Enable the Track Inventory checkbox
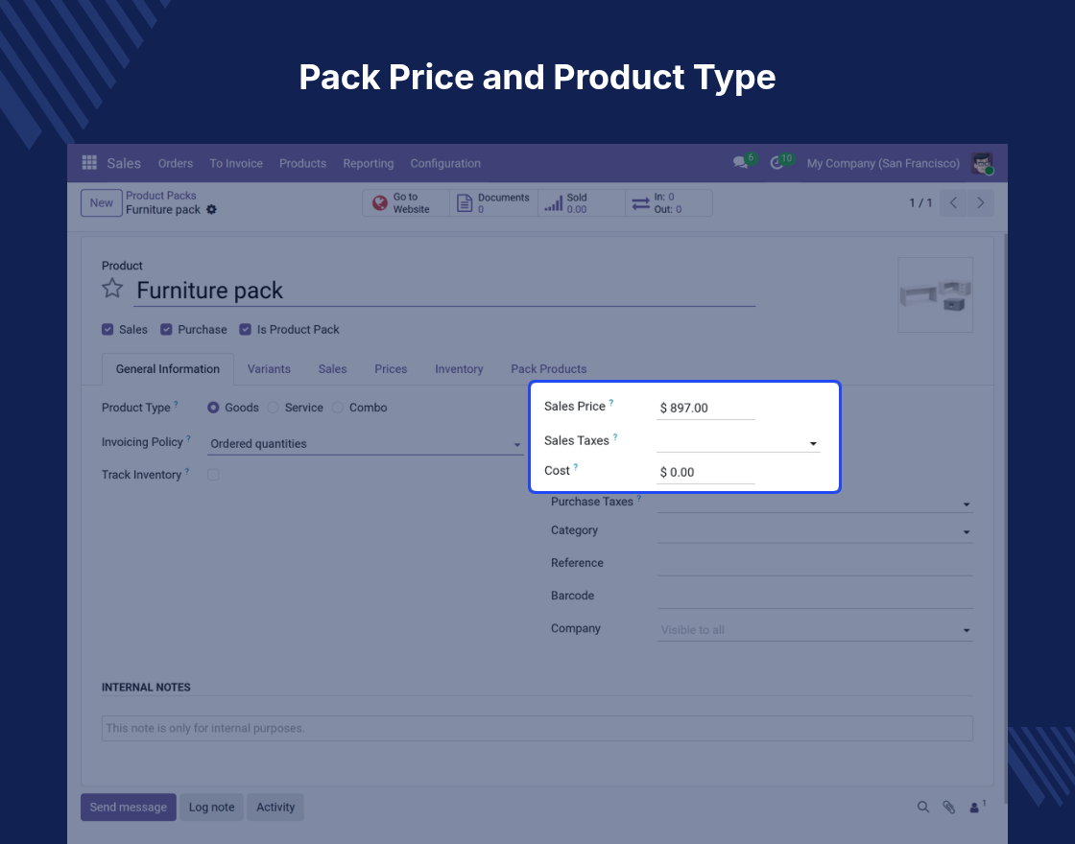 click(213, 475)
